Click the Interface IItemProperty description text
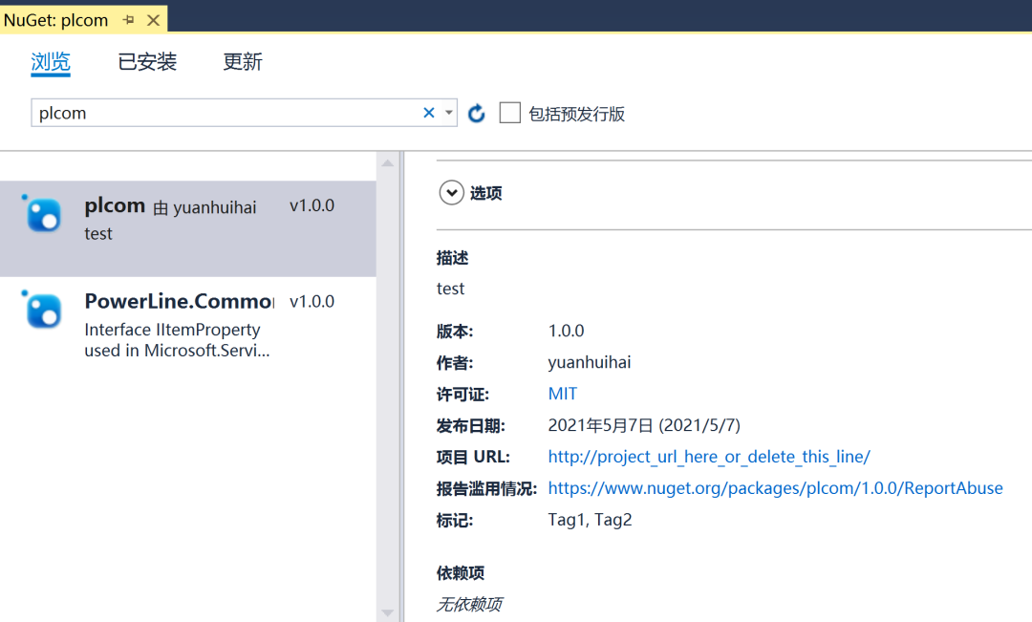1032x622 pixels. pyautogui.click(x=177, y=340)
